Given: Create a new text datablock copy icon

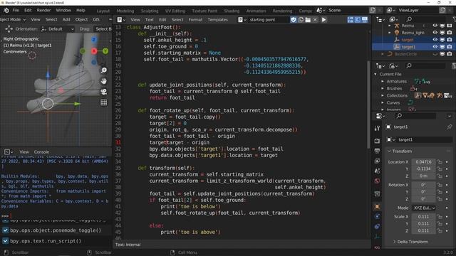Looking at the screenshot, I should [301, 20].
